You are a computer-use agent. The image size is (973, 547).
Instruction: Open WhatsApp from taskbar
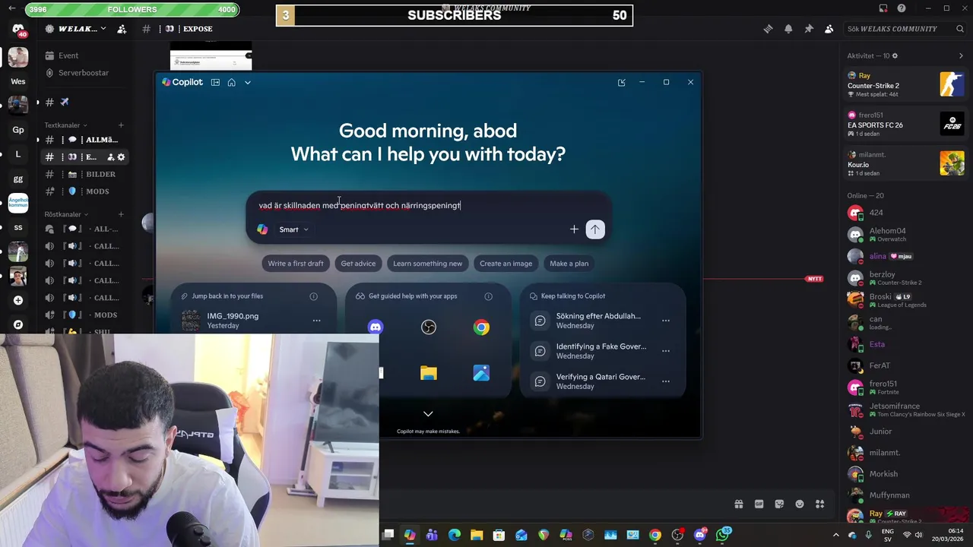(722, 535)
